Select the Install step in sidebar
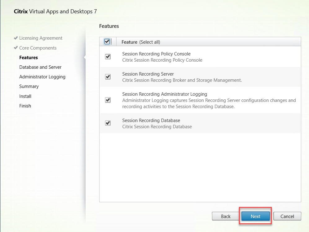 point(25,96)
